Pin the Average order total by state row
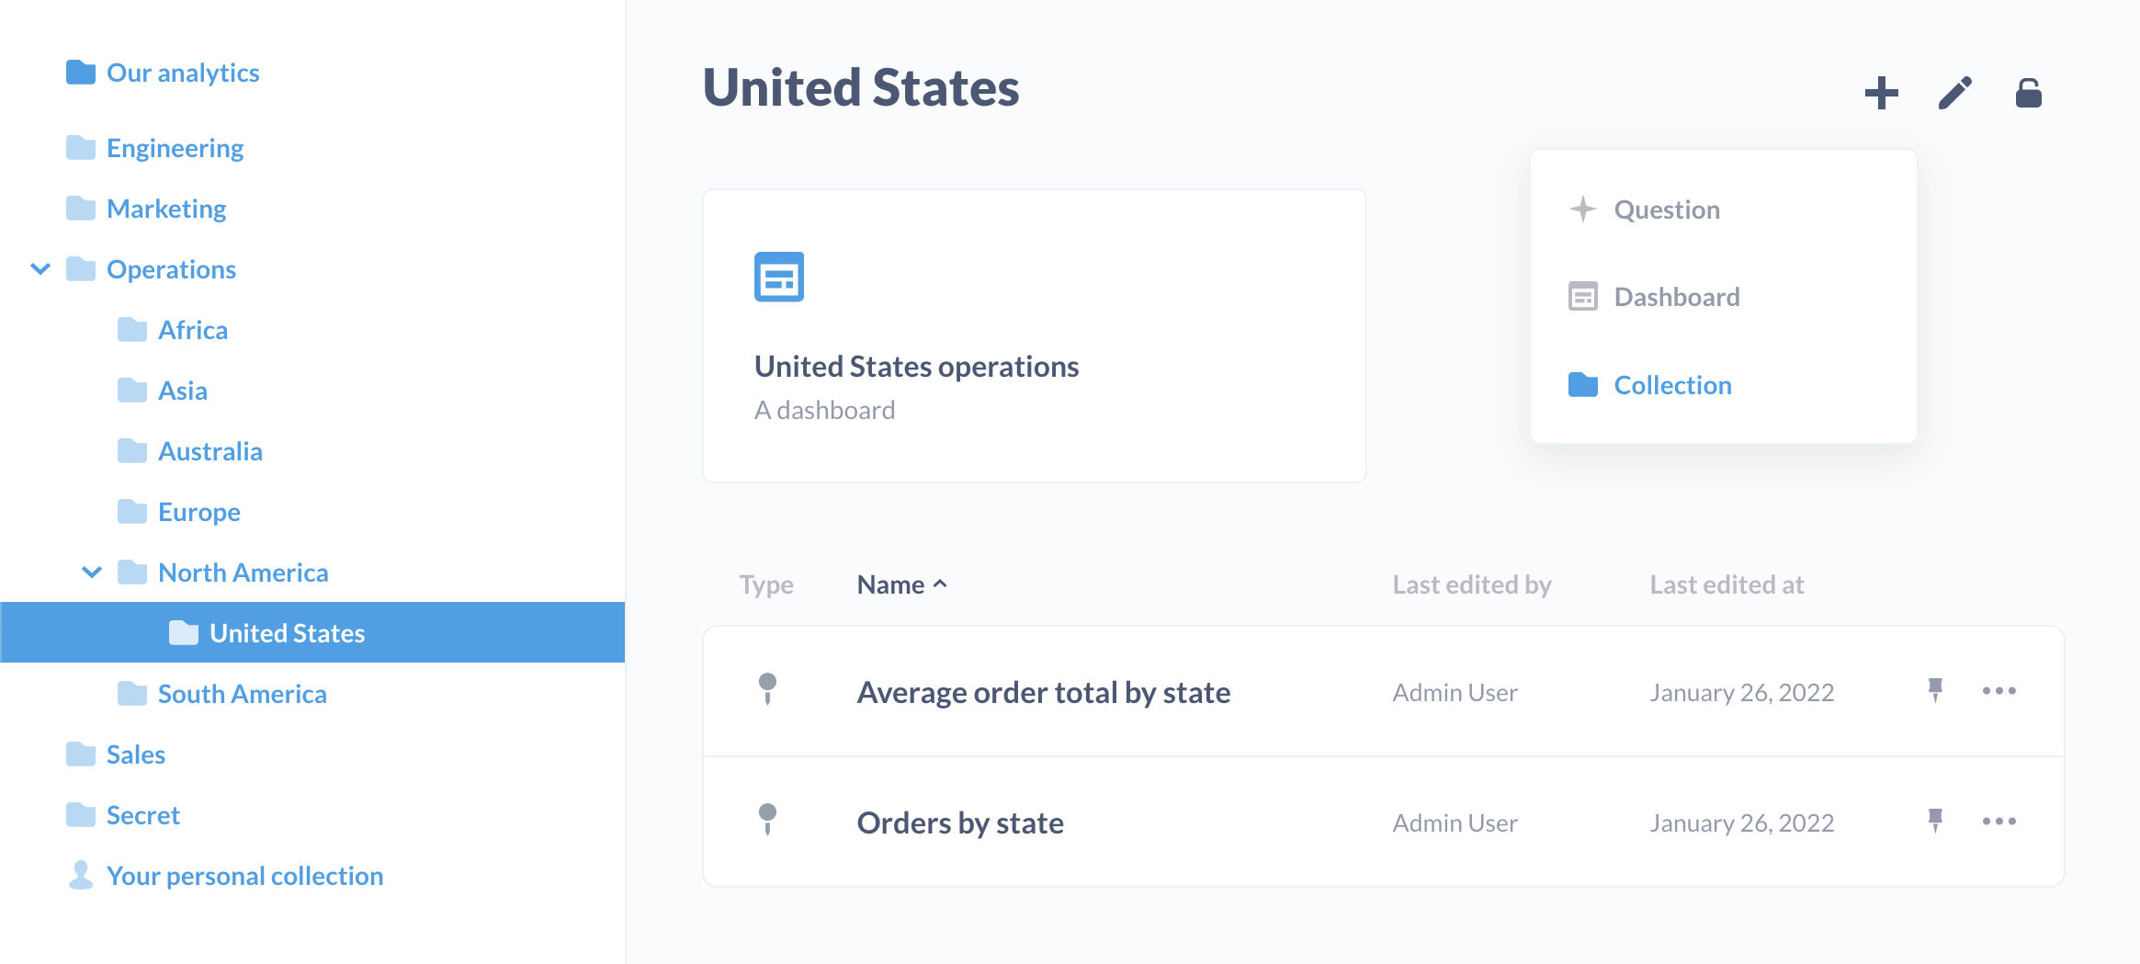The width and height of the screenshot is (2140, 964). tap(1935, 690)
